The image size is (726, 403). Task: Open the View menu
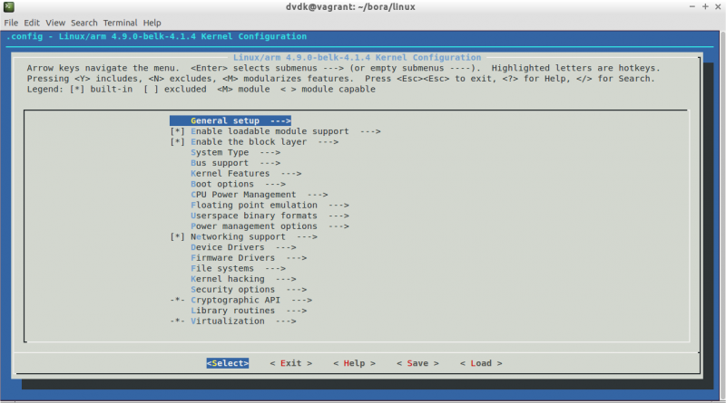tap(55, 23)
